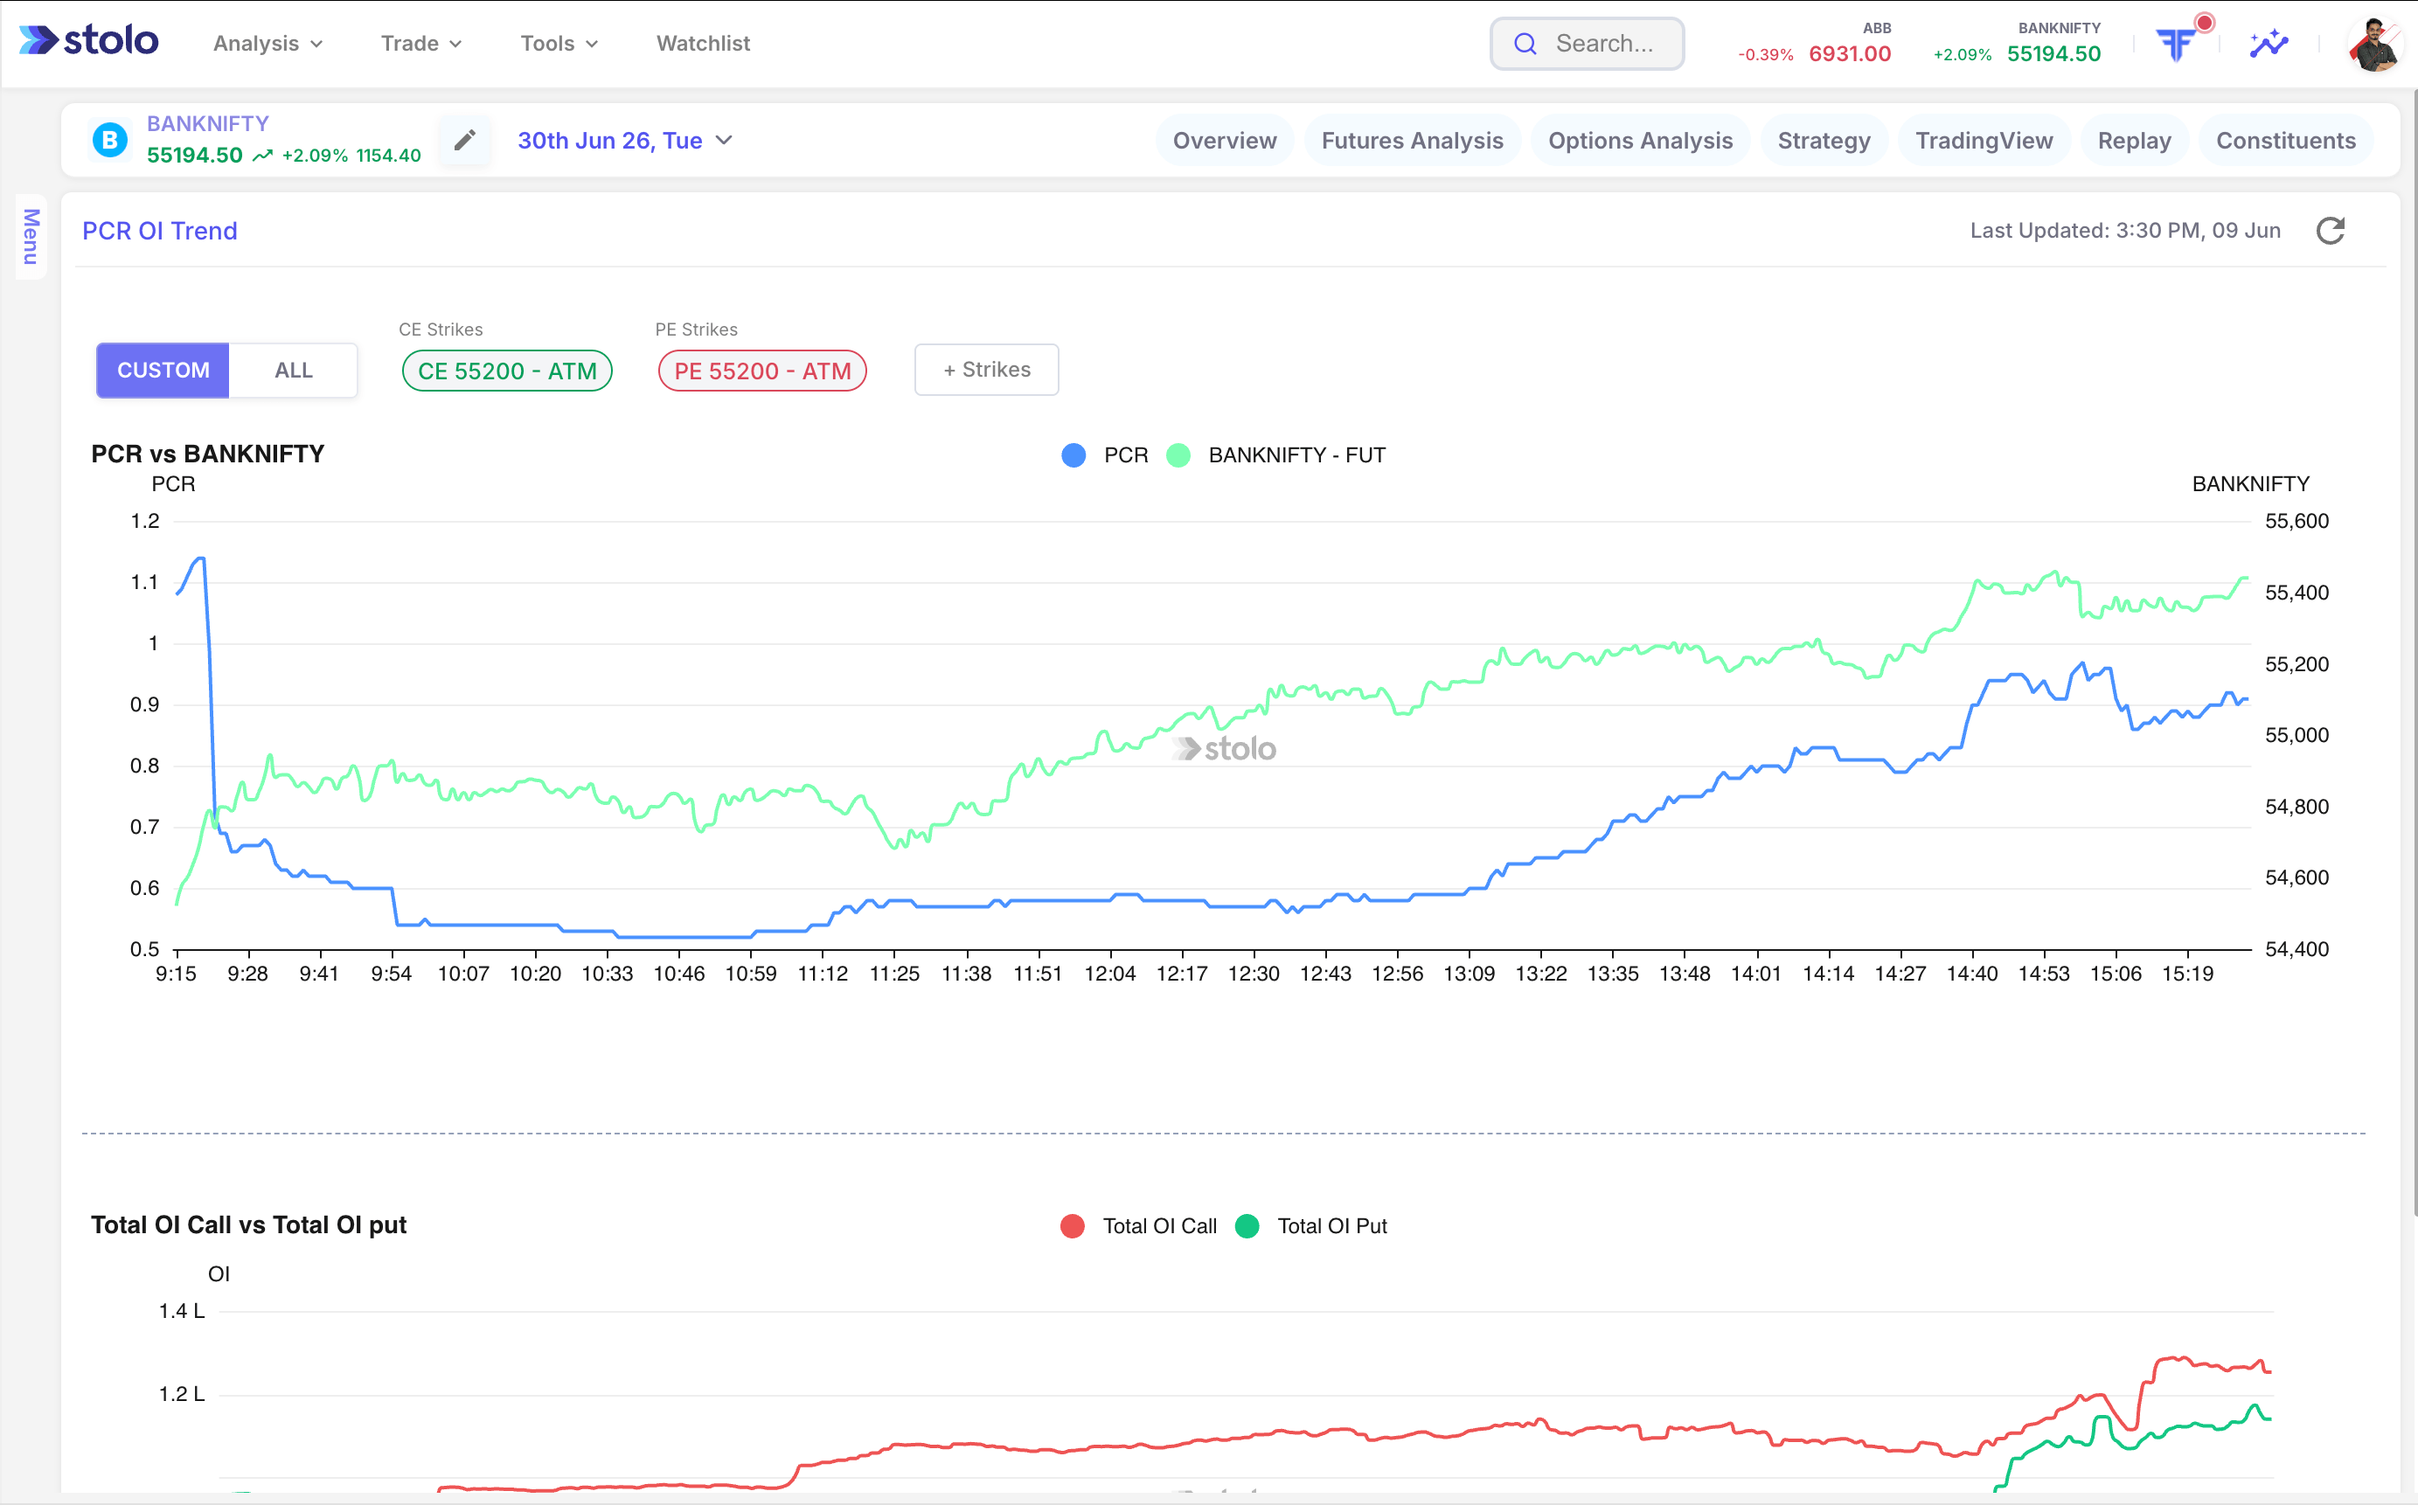
Task: Expand the Tools menu
Action: coord(559,43)
